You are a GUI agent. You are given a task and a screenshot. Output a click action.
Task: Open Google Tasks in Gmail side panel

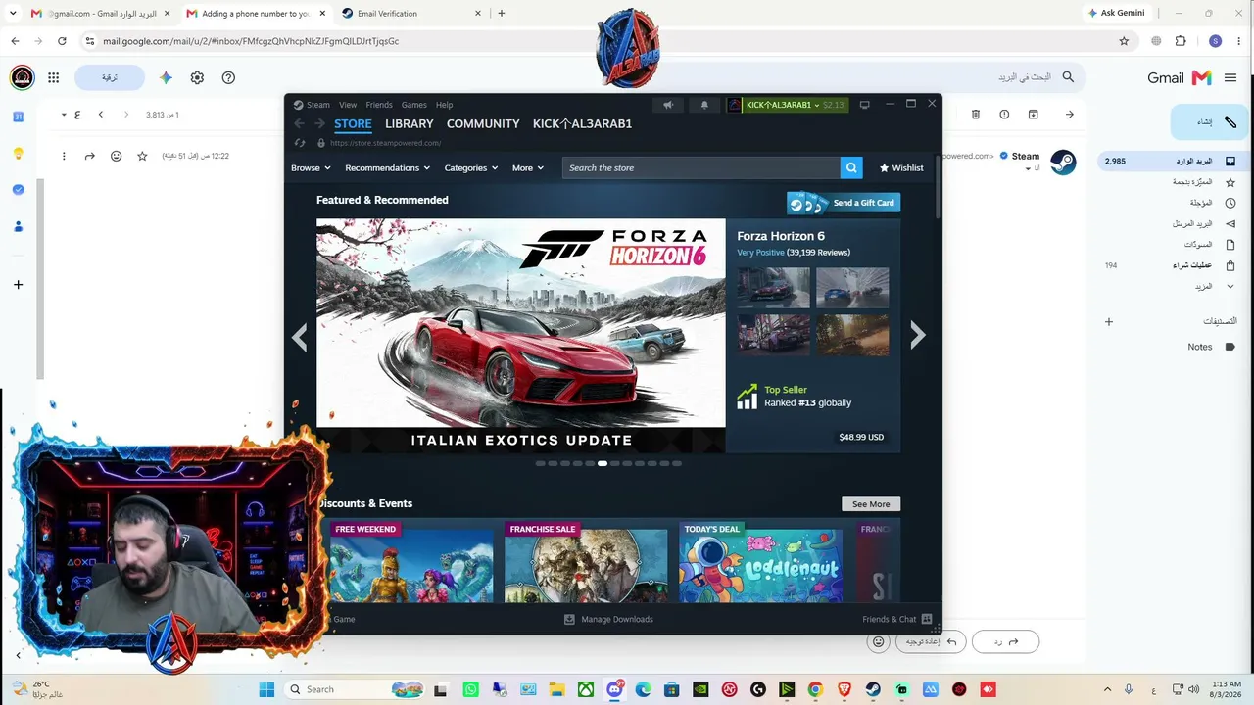pos(18,189)
